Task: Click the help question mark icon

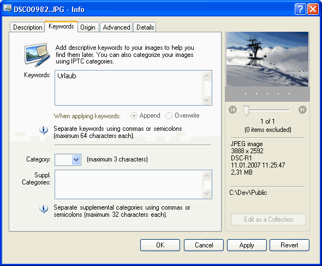Action: coord(300,9)
